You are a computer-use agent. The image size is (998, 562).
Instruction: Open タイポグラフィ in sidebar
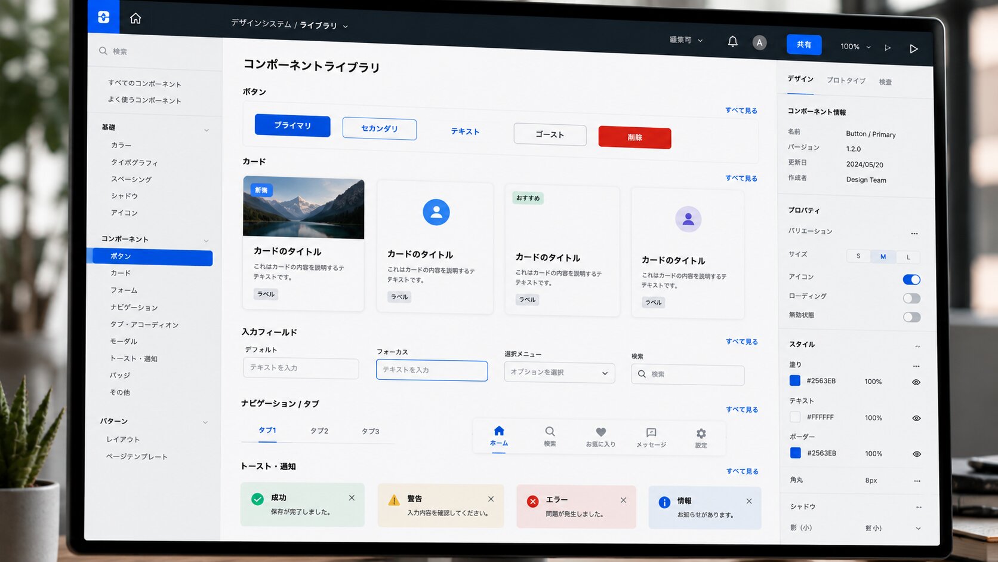tap(134, 162)
